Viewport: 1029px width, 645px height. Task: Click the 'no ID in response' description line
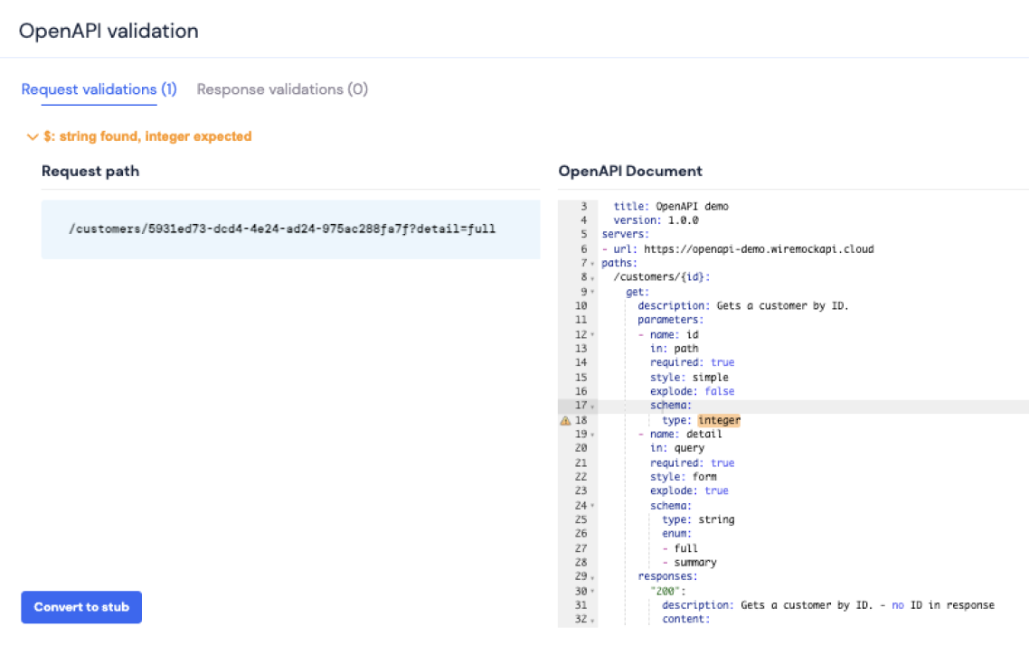coord(828,605)
